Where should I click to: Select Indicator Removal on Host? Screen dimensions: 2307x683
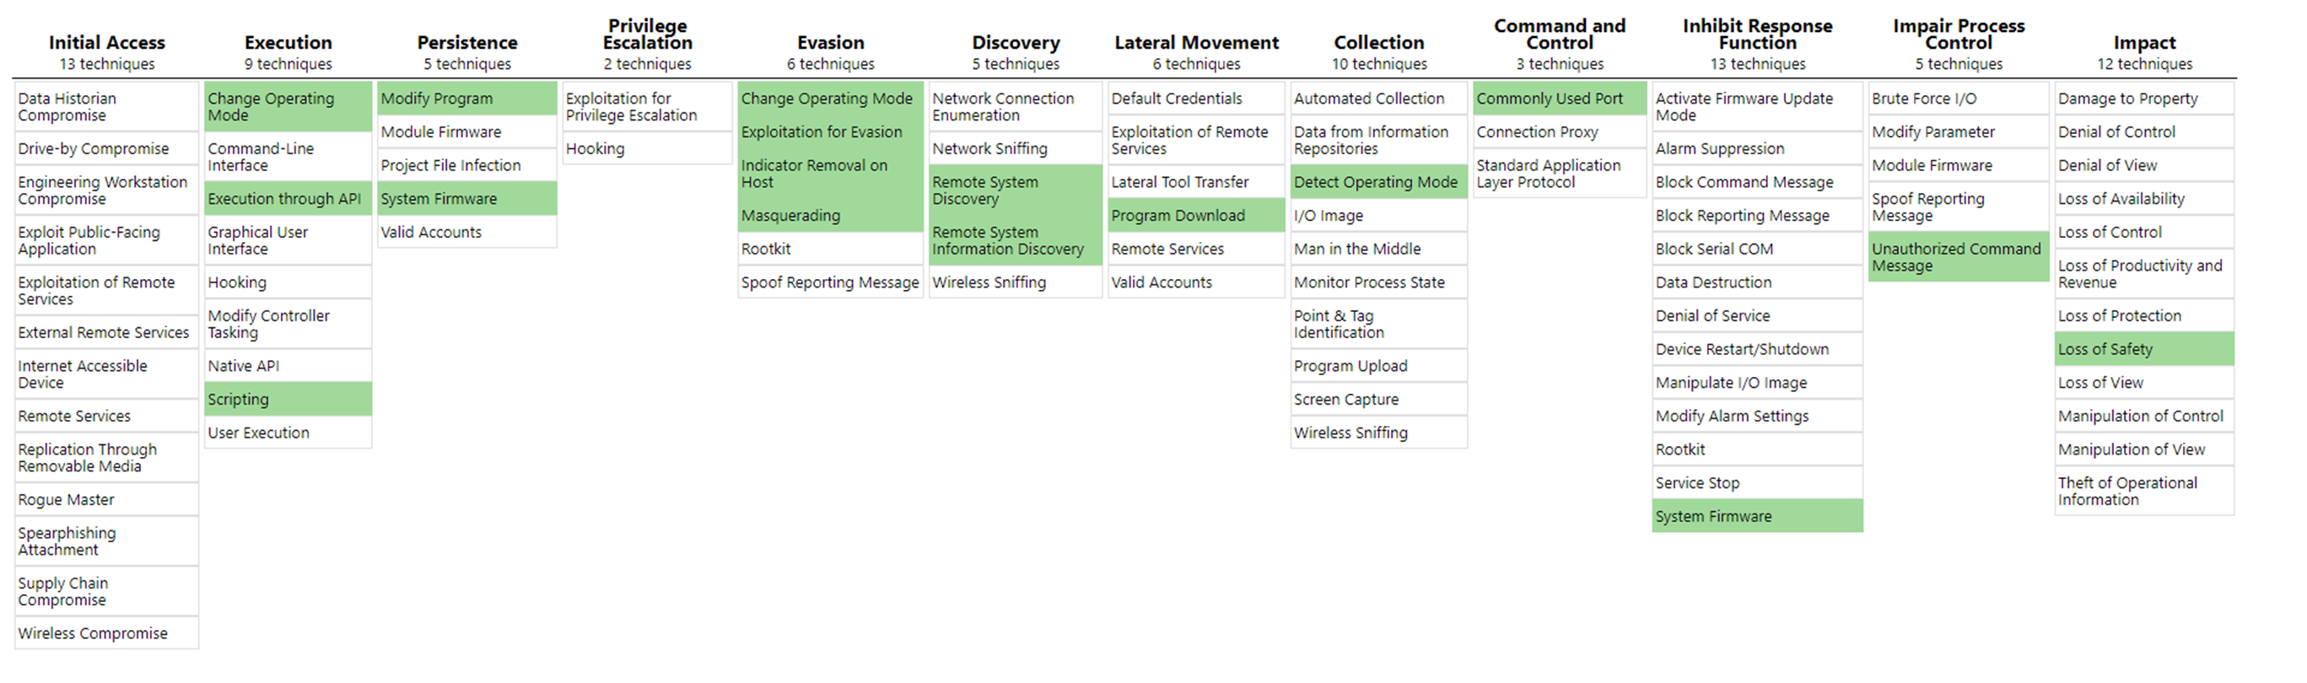click(830, 174)
